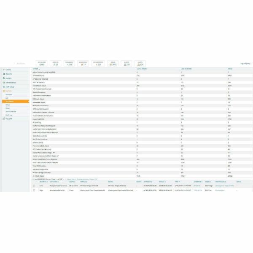
Task: Click the New Devices status counter
Action: click(42, 63)
